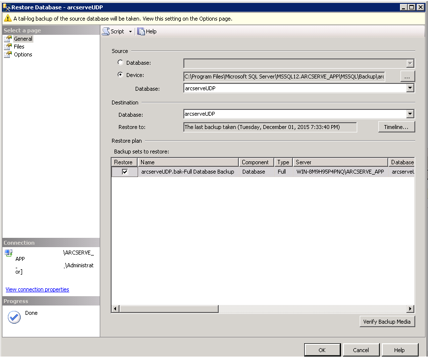Click the Script toolbar icon
Image resolution: width=428 pixels, height=357 pixels.
coord(105,31)
